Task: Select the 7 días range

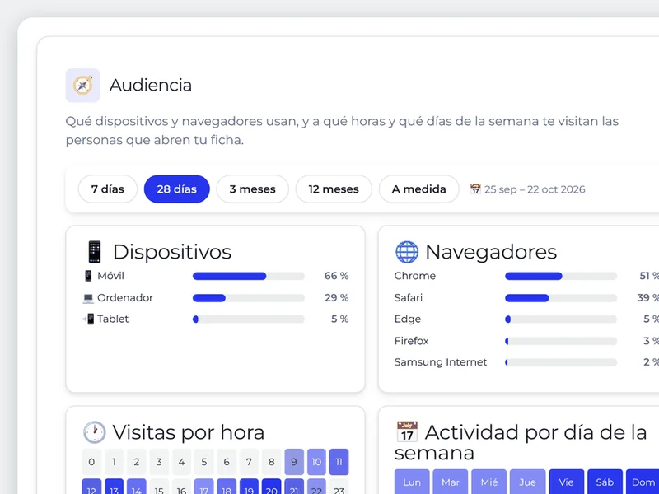Action: (108, 189)
